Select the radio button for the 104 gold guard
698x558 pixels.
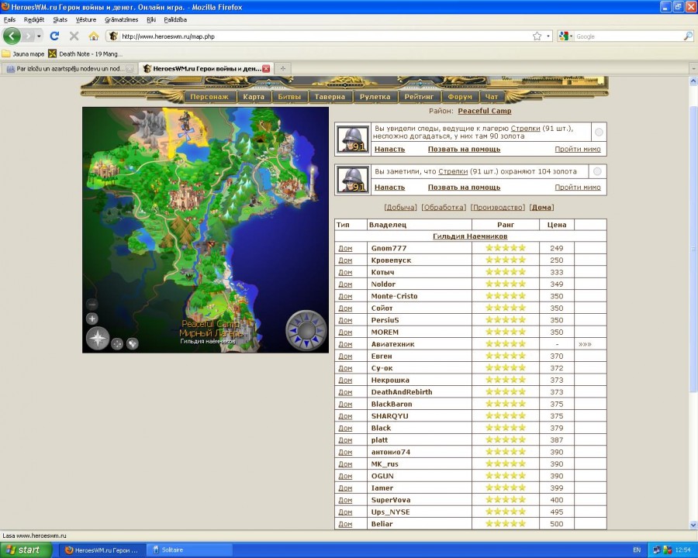click(597, 171)
